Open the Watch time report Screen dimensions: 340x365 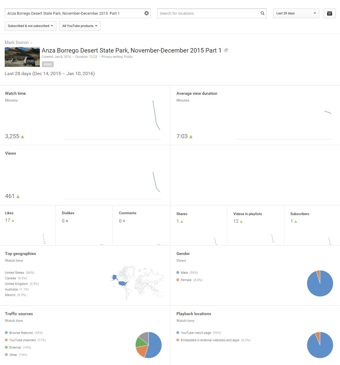tap(15, 93)
